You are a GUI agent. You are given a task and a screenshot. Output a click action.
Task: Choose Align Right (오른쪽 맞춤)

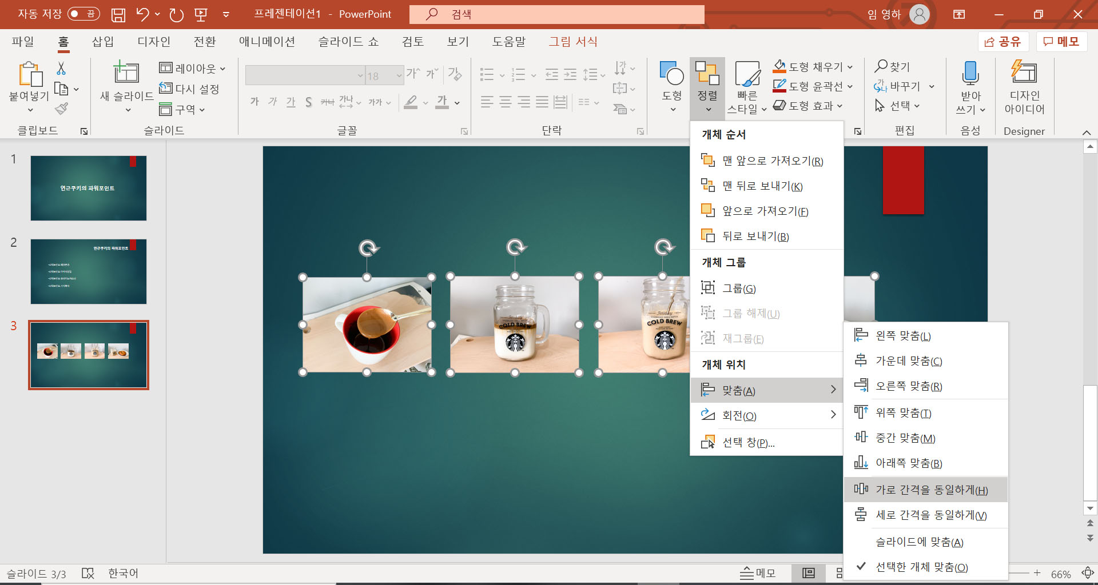click(925, 386)
